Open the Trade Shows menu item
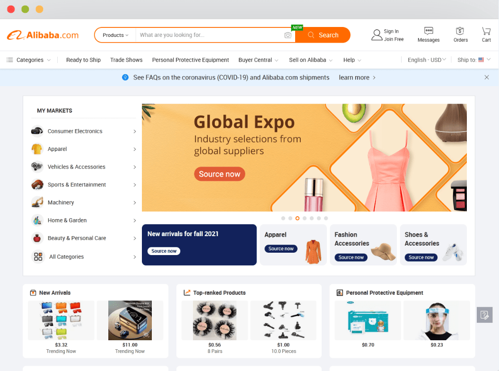The width and height of the screenshot is (499, 371). (x=126, y=60)
